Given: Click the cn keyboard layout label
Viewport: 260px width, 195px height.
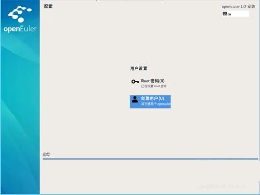Looking at the screenshot, I should click(x=229, y=14).
